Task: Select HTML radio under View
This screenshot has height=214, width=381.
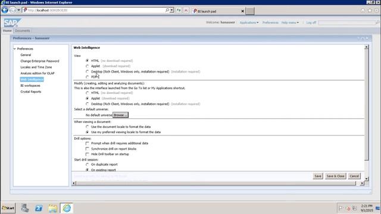Action: click(88, 61)
